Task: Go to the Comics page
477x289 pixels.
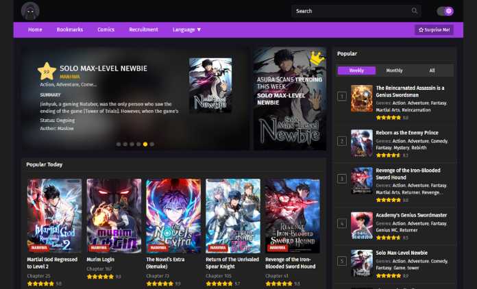Action: point(106,29)
